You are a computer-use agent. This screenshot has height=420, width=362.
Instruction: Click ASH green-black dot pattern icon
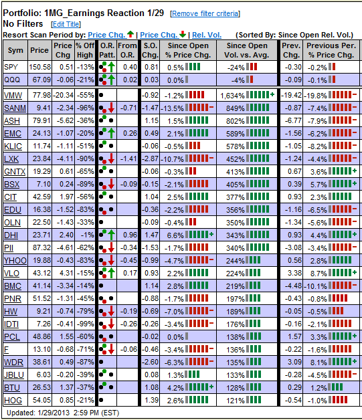(106, 120)
